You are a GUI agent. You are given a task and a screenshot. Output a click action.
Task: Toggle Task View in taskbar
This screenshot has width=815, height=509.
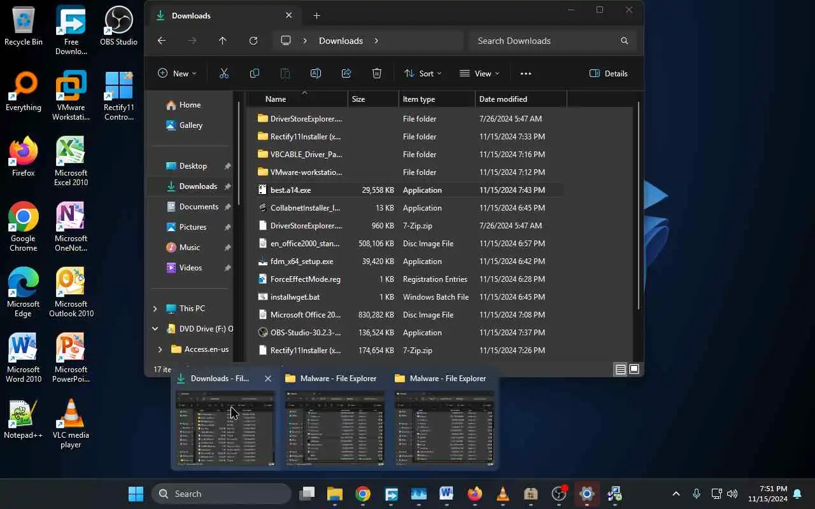[x=308, y=494]
